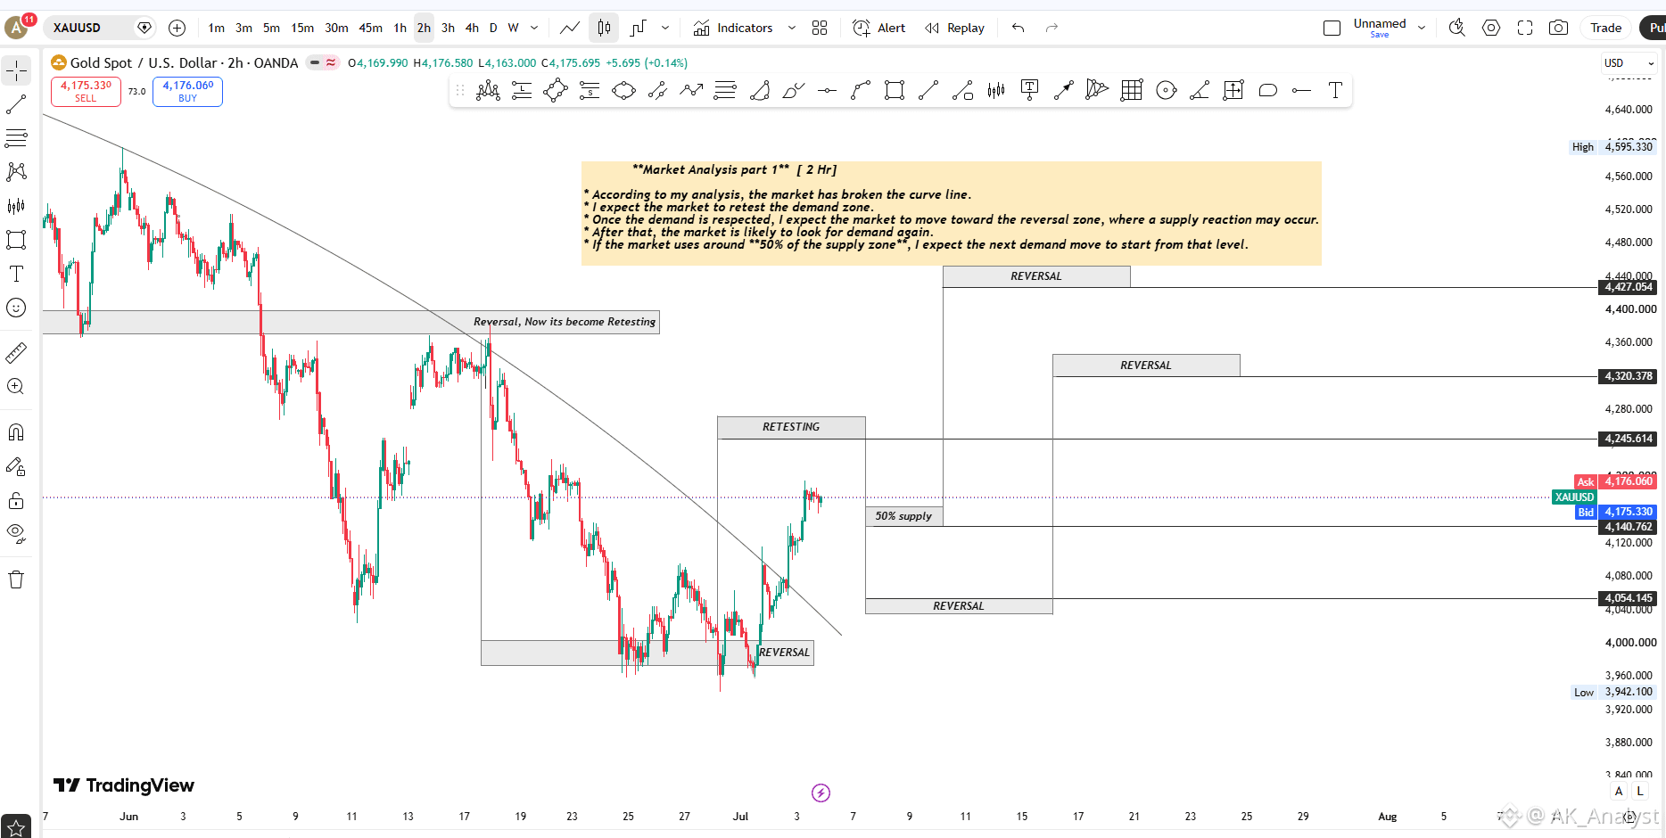The image size is (1666, 838).
Task: Hide all drawings with the eye icon
Action: click(x=16, y=534)
